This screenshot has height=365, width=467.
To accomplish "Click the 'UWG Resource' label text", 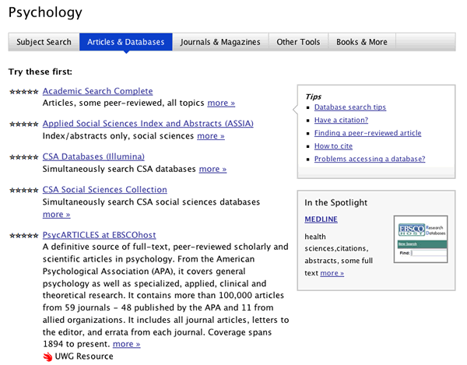I will click(84, 356).
